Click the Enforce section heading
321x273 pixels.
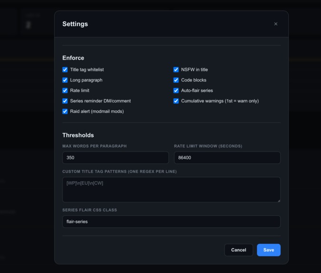(73, 58)
